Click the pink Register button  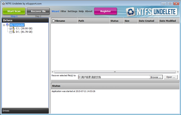pyautogui.click(x=106, y=11)
